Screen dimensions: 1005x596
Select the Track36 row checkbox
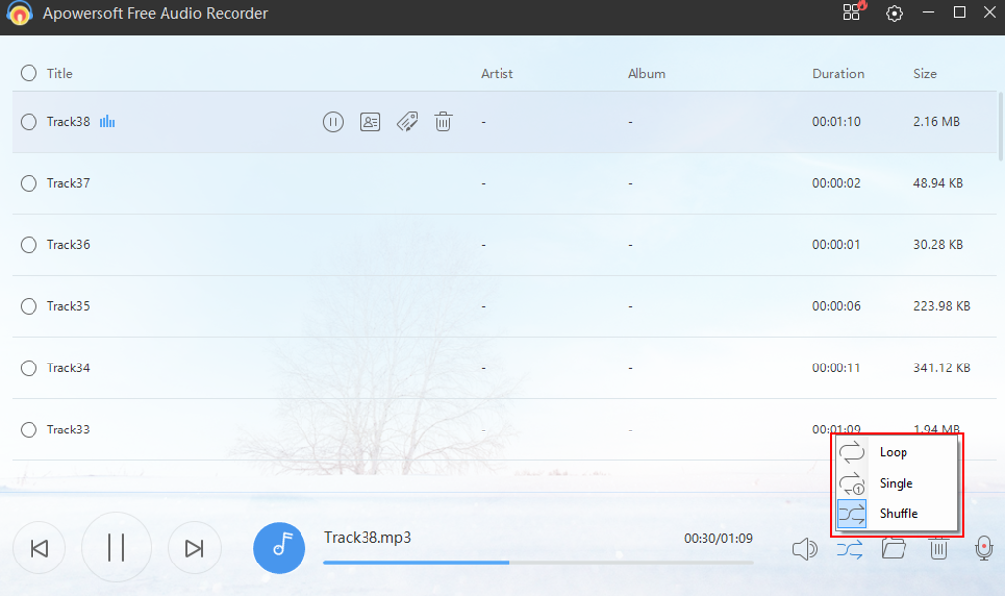pos(29,245)
